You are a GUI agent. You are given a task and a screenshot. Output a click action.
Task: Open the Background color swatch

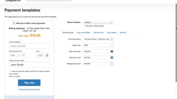pyautogui.click(x=112, y=64)
